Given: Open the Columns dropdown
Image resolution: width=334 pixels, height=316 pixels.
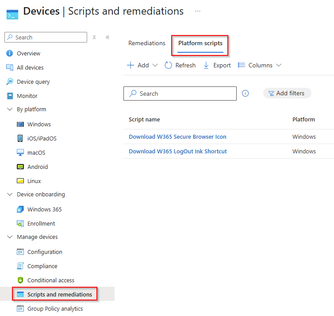Looking at the screenshot, I should pyautogui.click(x=260, y=65).
